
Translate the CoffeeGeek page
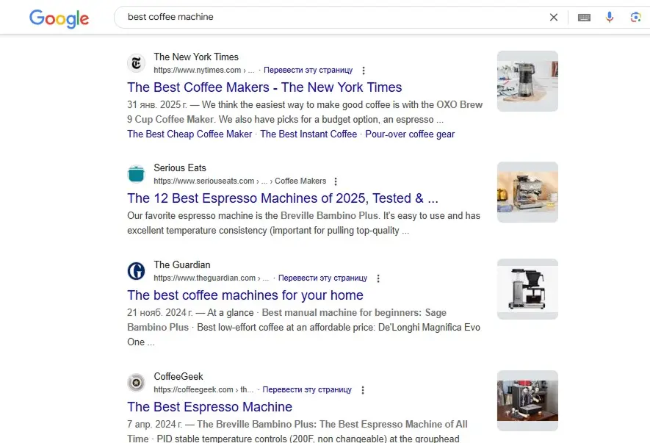[307, 389]
